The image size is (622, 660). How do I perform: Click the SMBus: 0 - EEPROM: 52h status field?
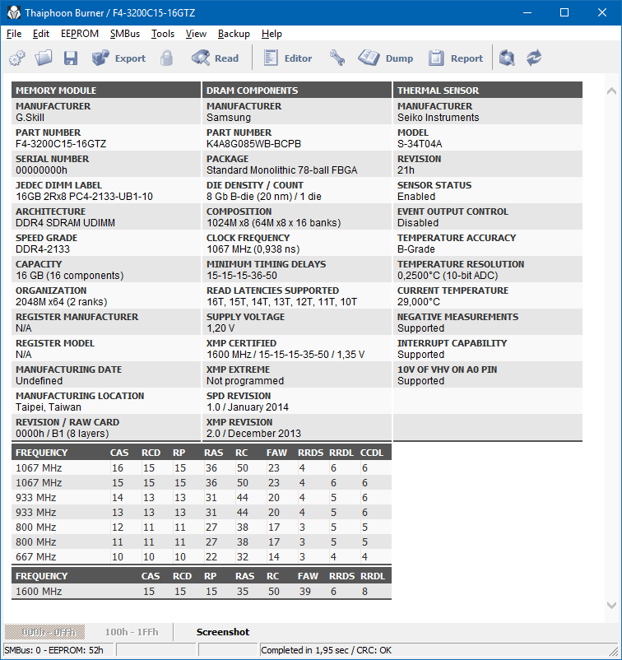[58, 650]
